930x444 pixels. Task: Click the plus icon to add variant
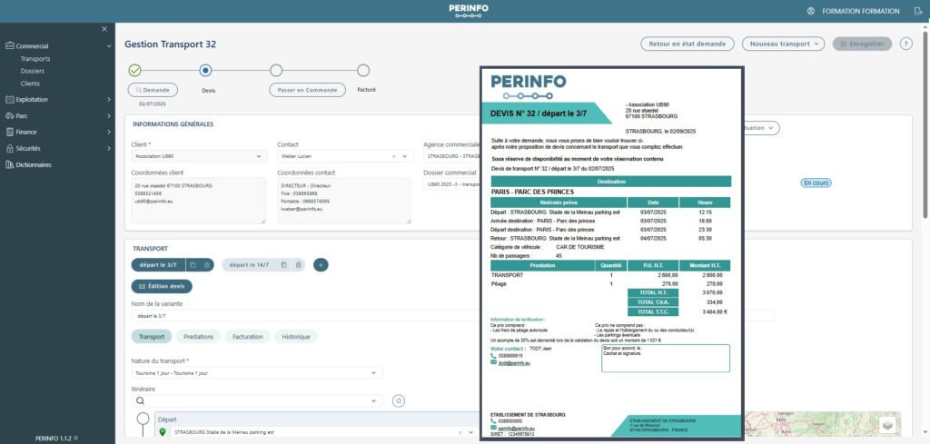pyautogui.click(x=321, y=265)
